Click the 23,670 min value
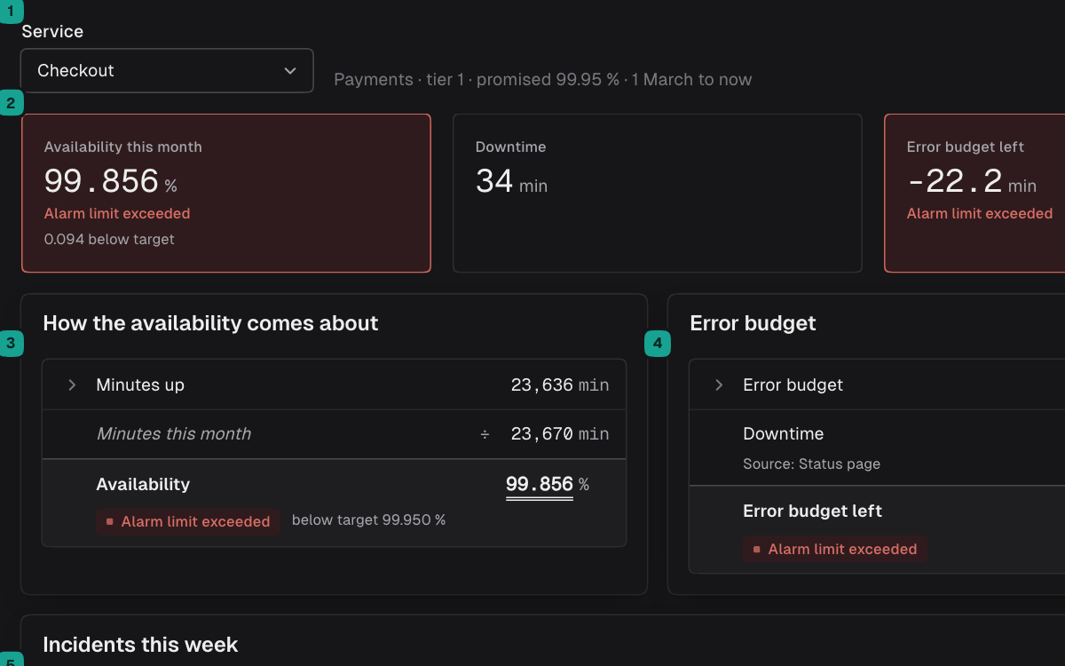 [560, 434]
